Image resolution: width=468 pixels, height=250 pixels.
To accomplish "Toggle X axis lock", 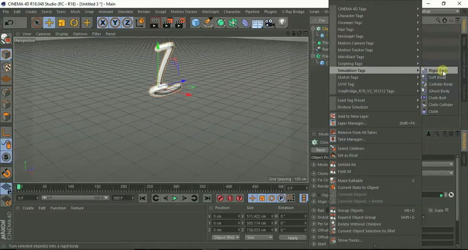I will pyautogui.click(x=103, y=23).
